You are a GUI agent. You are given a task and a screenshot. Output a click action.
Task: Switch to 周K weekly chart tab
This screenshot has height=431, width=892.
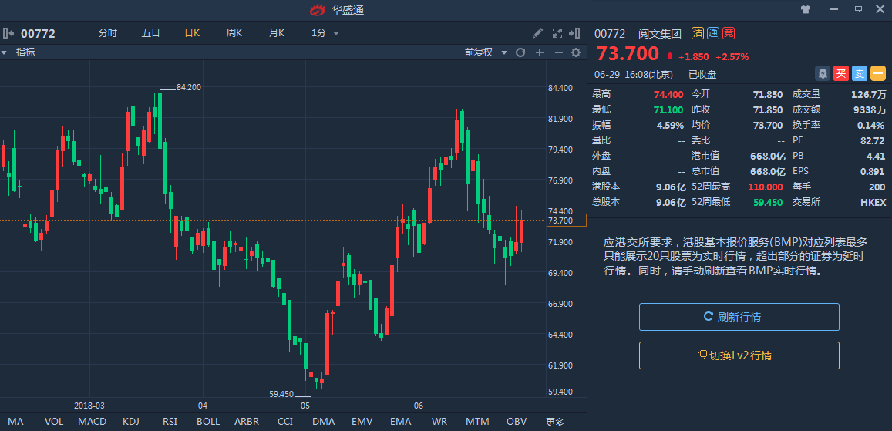point(234,33)
